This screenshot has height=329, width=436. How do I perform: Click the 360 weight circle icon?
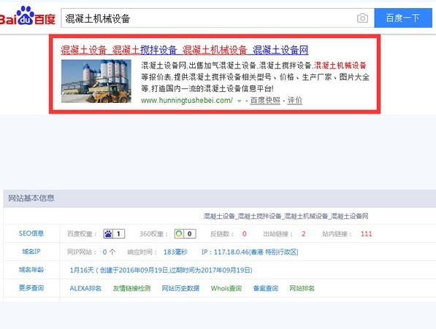click(x=180, y=233)
